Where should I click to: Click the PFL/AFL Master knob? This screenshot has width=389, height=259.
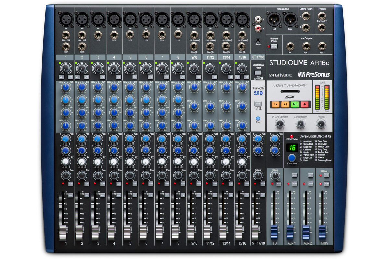click(280, 123)
